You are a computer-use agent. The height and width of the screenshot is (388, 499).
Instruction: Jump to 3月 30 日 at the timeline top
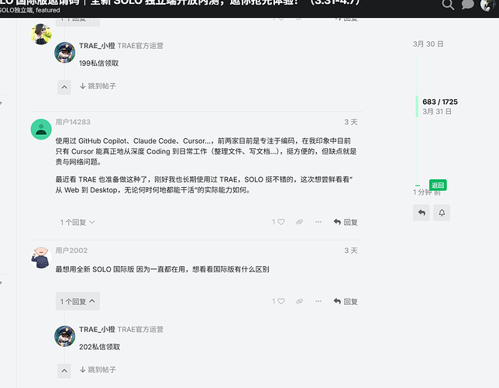coord(428,44)
